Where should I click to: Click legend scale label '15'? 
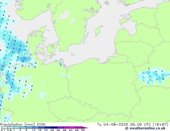(40, 130)
